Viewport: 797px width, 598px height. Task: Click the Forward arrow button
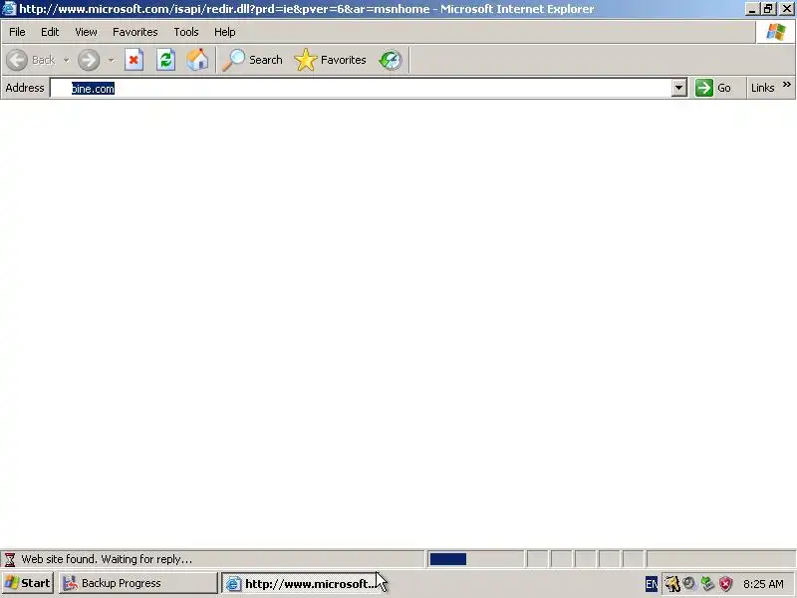tap(89, 60)
